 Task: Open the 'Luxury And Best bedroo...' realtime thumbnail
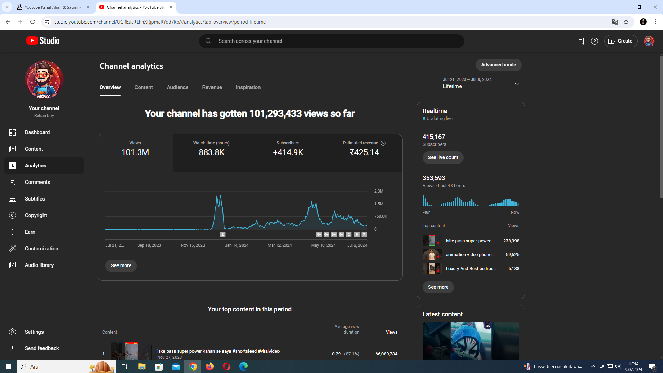[432, 269]
